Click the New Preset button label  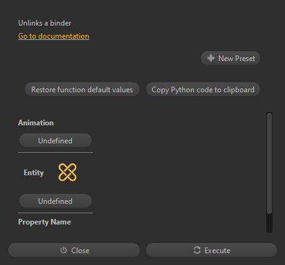[236, 59]
